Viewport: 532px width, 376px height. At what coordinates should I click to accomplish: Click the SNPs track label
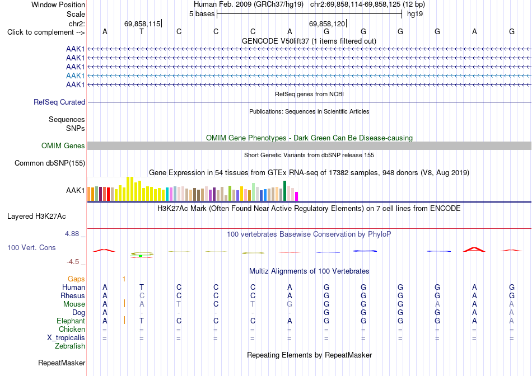point(76,129)
